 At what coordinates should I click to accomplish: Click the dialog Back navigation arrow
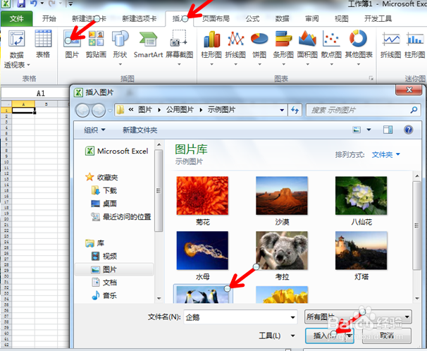82,110
